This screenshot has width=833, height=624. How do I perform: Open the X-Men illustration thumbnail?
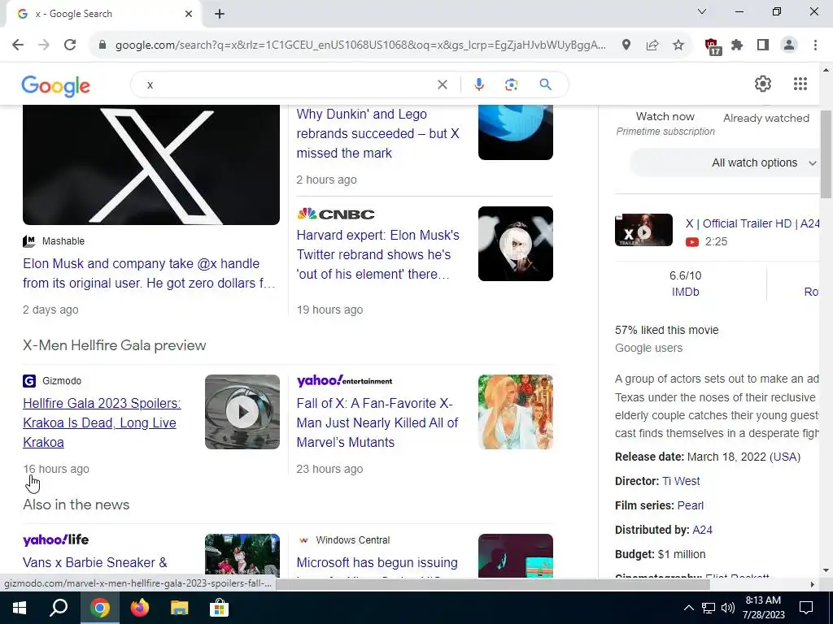(x=515, y=412)
